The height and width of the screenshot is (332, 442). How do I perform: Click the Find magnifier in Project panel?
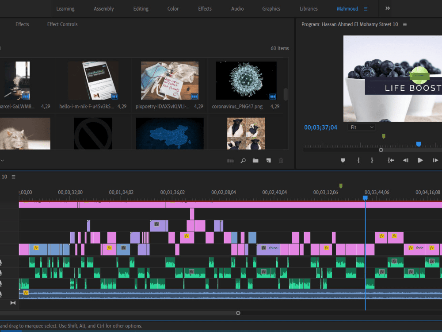(x=243, y=161)
